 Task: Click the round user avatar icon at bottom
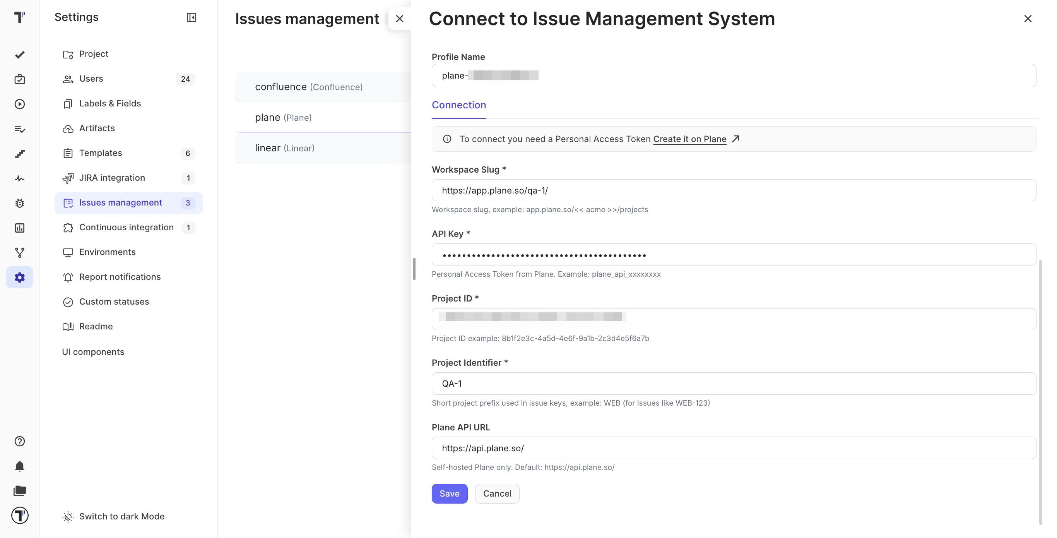click(19, 516)
